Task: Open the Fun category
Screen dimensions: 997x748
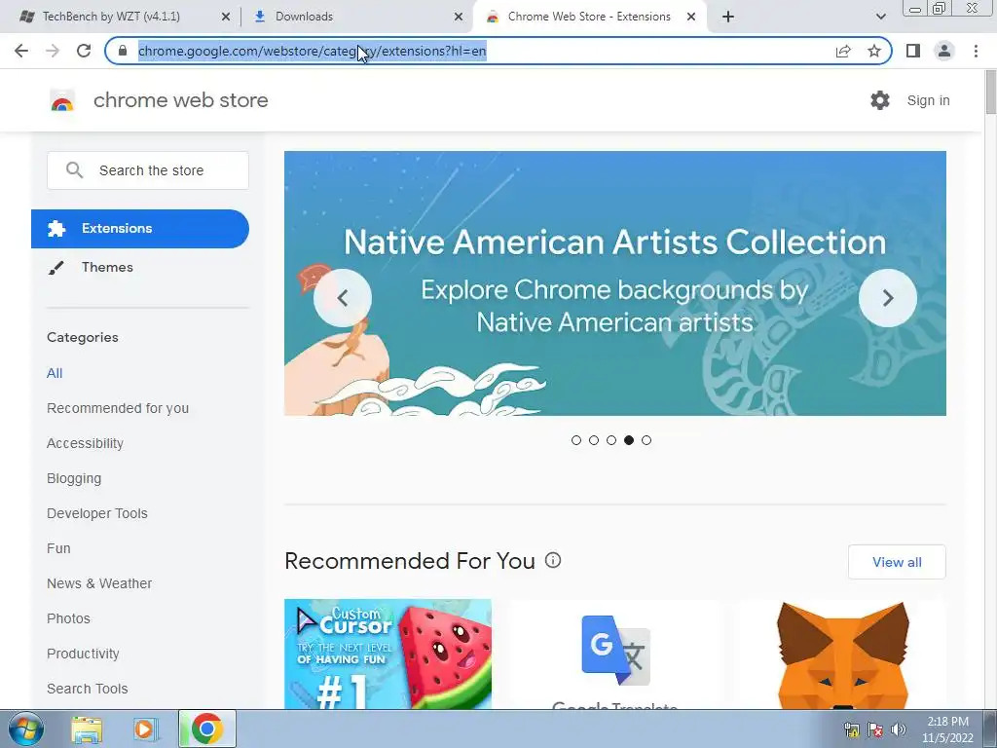Action: [x=58, y=548]
